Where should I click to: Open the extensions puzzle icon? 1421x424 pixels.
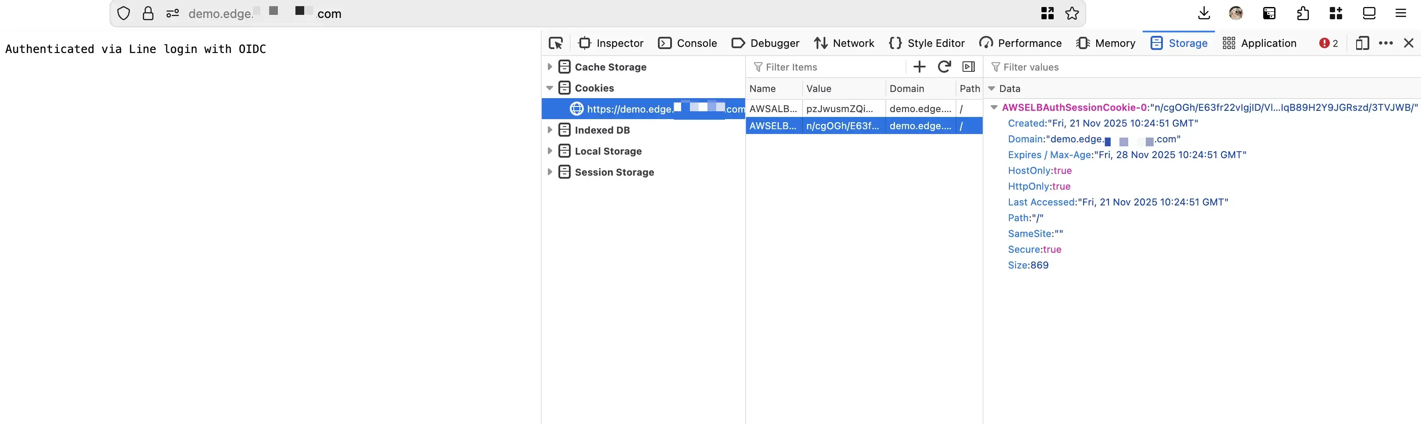[1303, 13]
